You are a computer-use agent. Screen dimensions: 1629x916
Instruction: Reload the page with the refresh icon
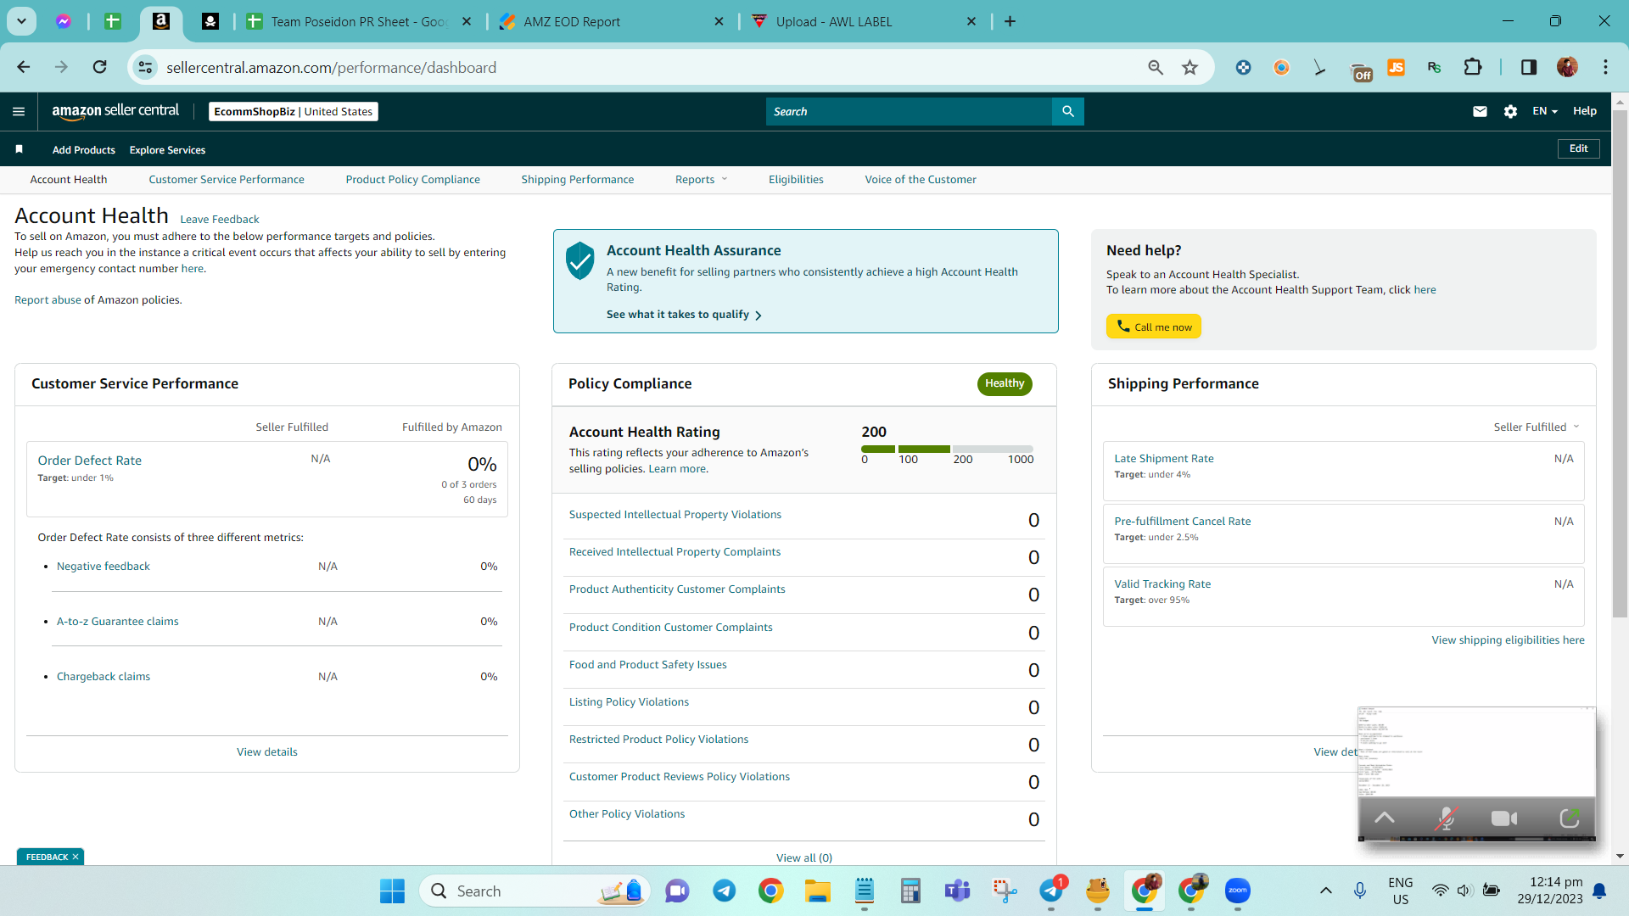pos(99,67)
